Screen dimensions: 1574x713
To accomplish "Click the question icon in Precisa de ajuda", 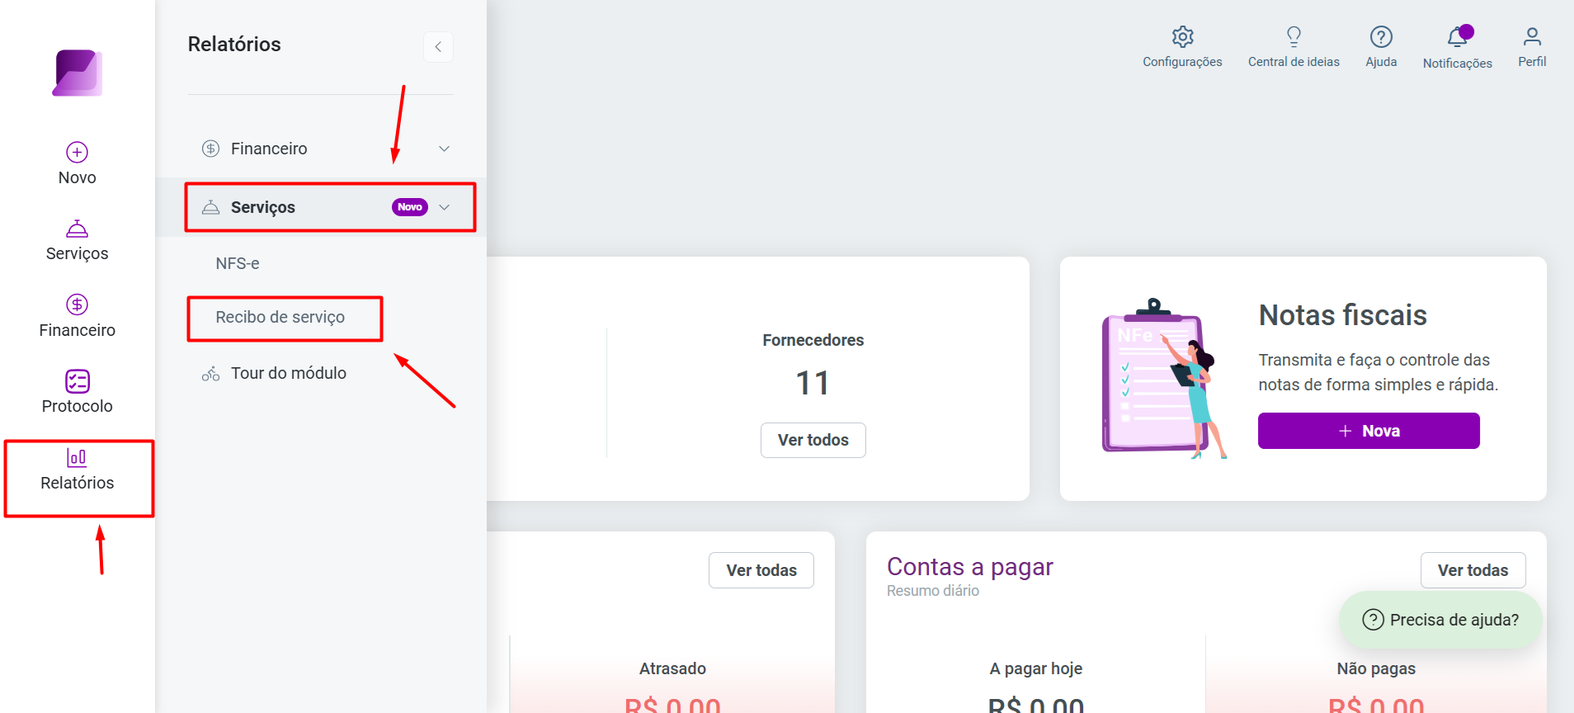I will pyautogui.click(x=1373, y=620).
